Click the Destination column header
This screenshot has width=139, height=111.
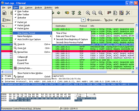[66, 26]
